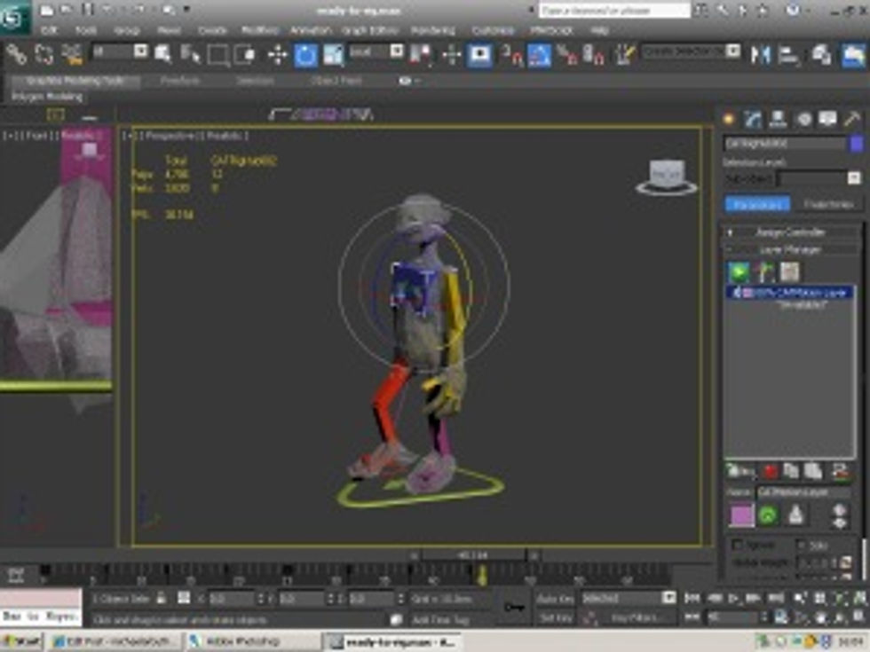870x652 pixels.
Task: Toggle the selection lock icon
Action: coord(162,598)
